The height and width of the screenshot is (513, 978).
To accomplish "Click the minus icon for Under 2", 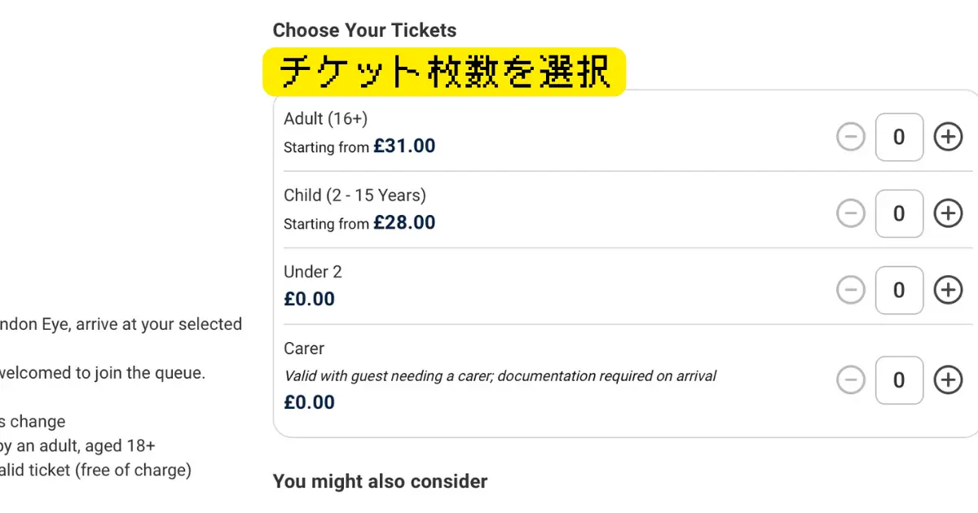I will pyautogui.click(x=850, y=290).
